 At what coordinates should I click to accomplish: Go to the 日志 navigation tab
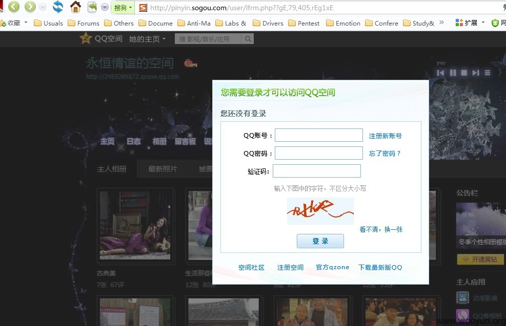click(x=134, y=141)
